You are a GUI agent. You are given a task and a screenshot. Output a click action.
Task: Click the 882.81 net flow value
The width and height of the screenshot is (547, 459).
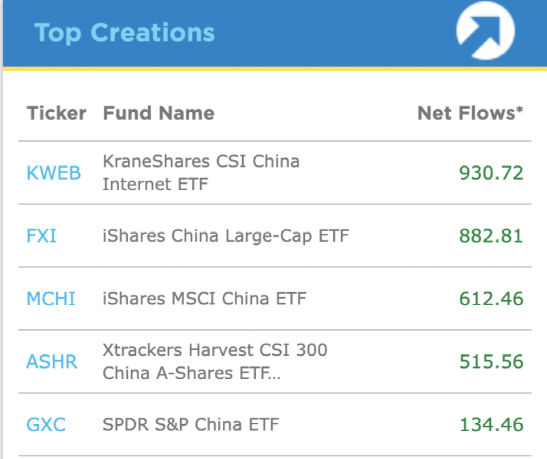[x=491, y=236]
